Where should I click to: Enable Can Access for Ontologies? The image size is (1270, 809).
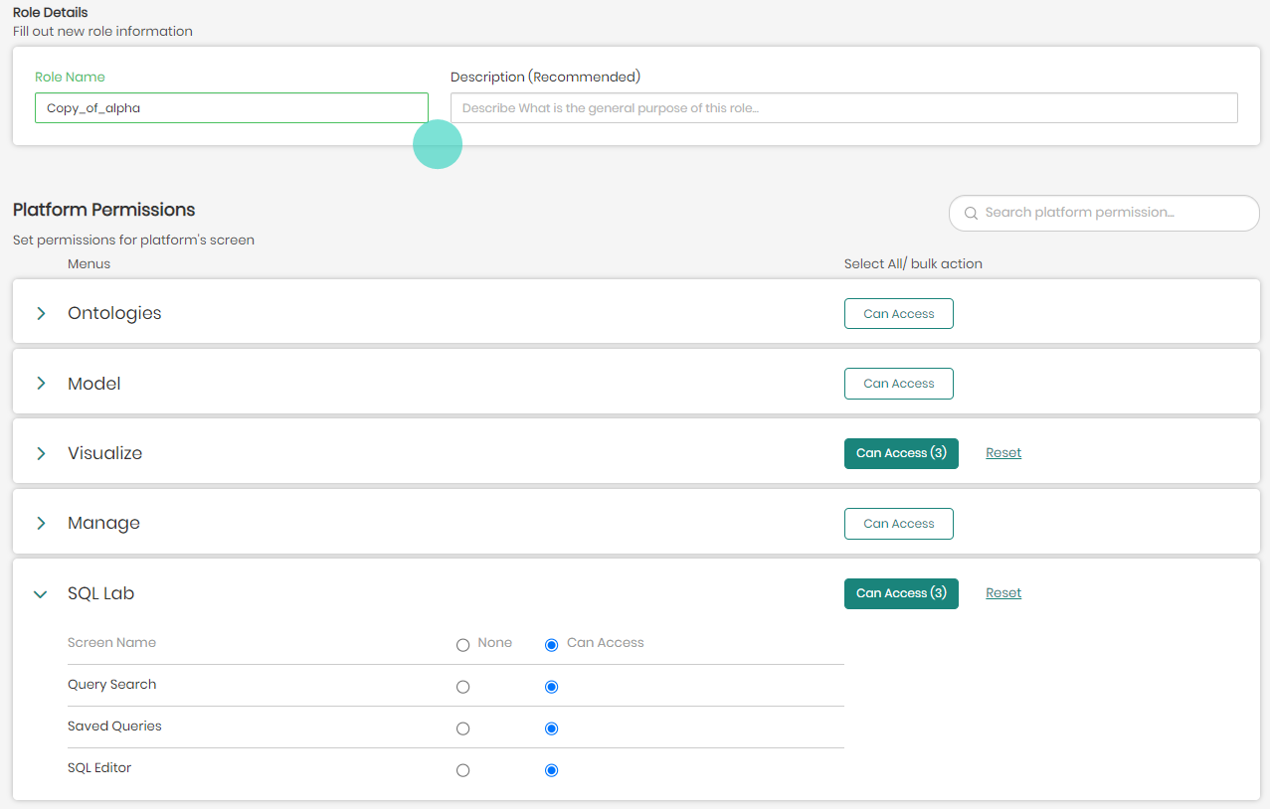point(898,313)
